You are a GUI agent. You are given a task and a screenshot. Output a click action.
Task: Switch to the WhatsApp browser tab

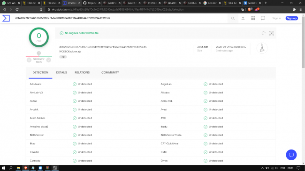pyautogui.click(x=11, y=3)
